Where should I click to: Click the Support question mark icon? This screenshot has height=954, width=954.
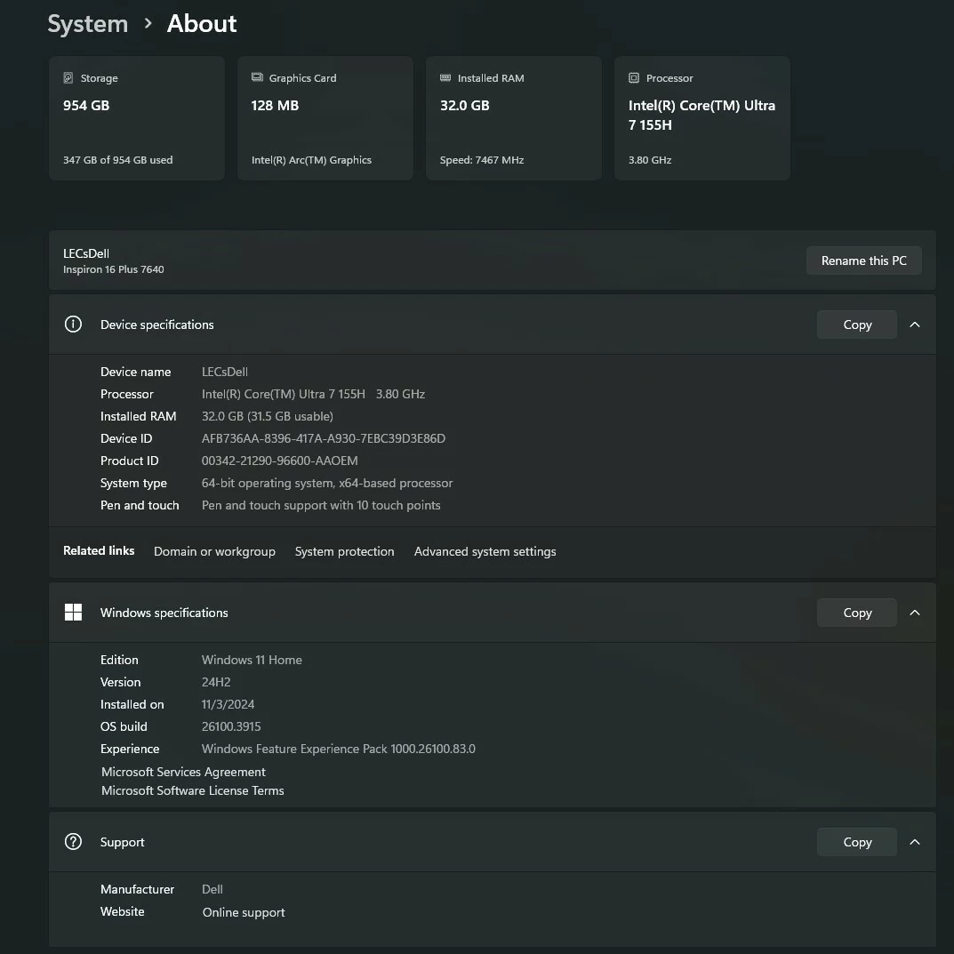[73, 841]
